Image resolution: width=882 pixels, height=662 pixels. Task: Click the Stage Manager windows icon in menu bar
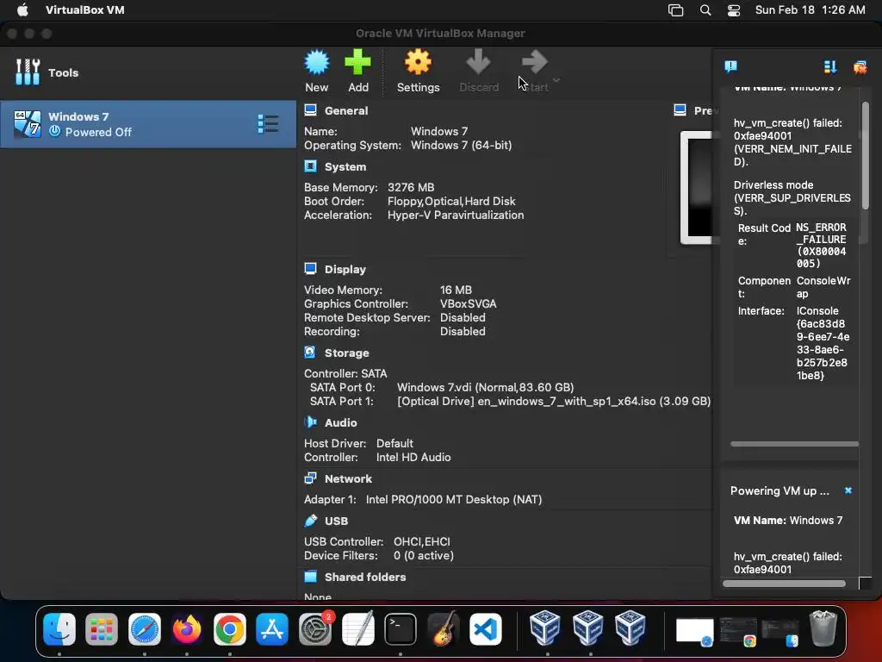point(675,9)
